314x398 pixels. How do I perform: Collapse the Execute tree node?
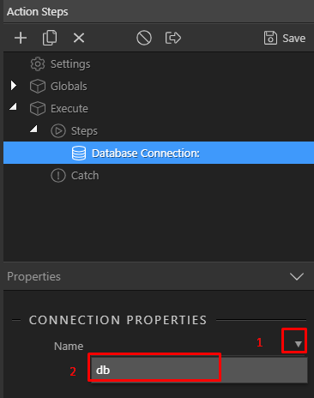pyautogui.click(x=13, y=107)
